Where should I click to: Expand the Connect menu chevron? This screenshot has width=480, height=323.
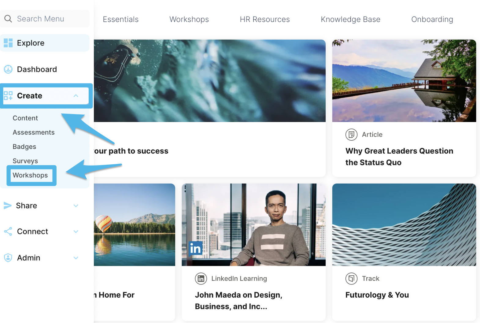click(x=76, y=232)
